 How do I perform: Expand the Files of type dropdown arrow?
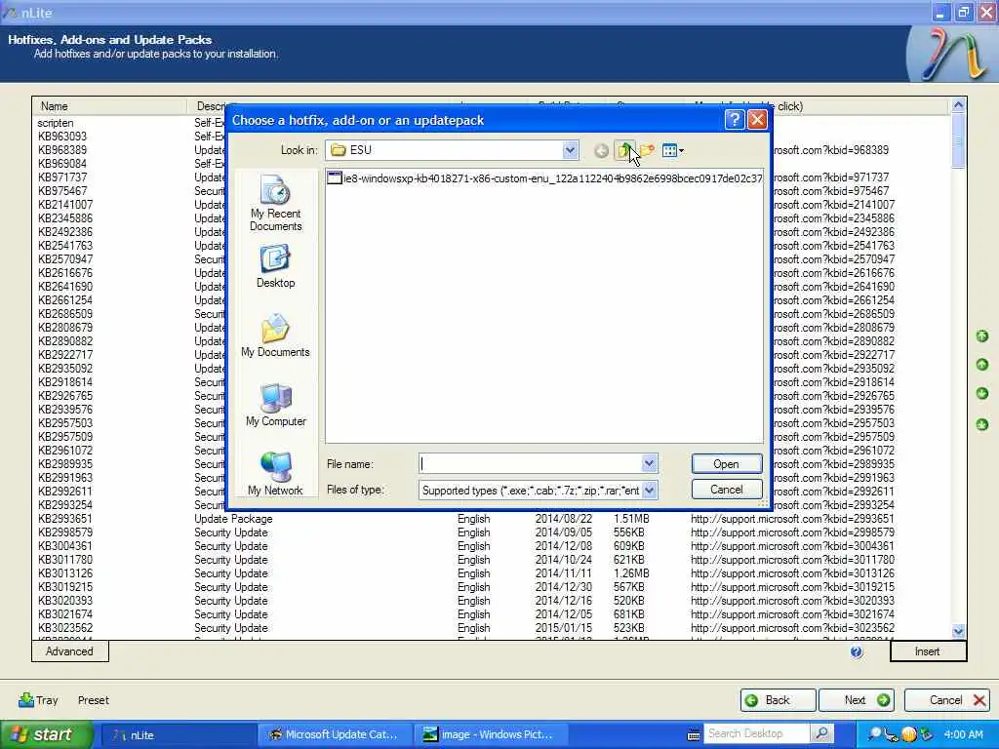[649, 490]
